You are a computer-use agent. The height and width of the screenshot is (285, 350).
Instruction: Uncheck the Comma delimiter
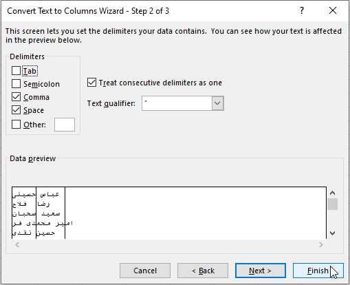coord(16,97)
